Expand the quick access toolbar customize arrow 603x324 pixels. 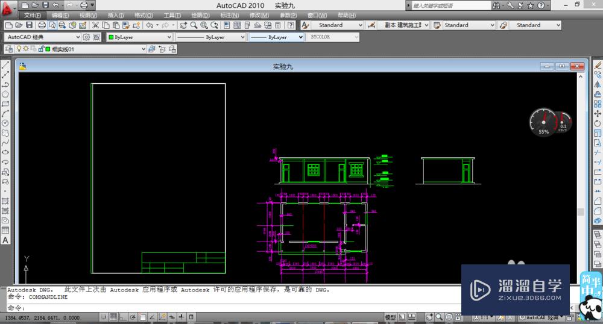[x=93, y=5]
